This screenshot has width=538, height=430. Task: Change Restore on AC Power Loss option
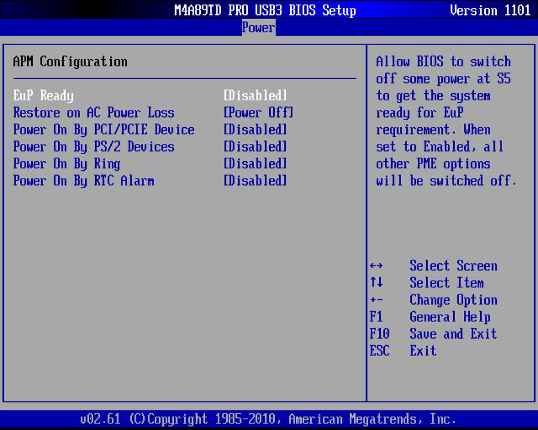click(x=258, y=113)
